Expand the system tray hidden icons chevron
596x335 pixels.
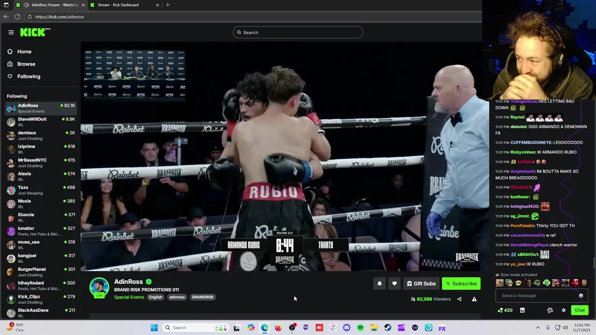(538, 328)
